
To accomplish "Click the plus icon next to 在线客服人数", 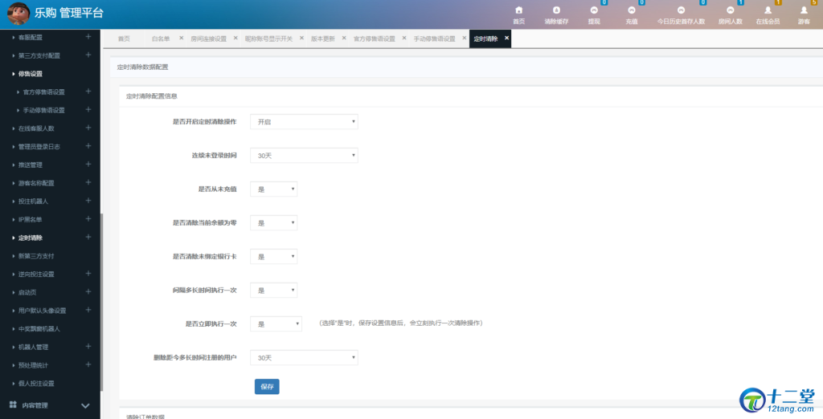I will coord(88,128).
